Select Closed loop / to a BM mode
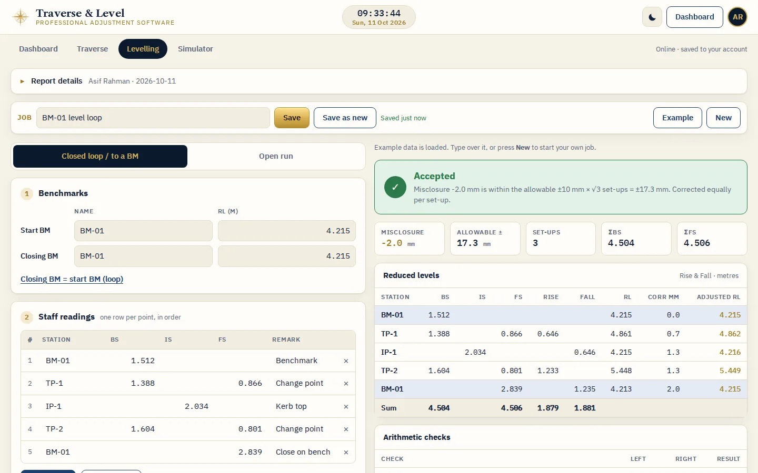Screen dimensions: 758x473 coord(100,156)
